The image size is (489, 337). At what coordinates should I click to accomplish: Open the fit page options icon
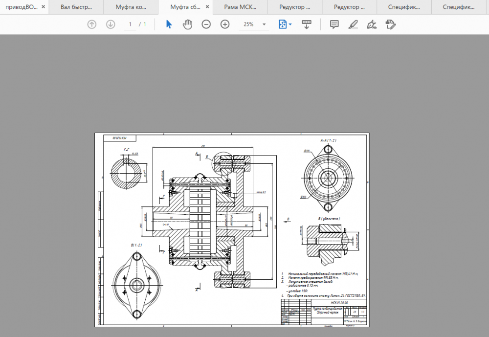click(285, 24)
